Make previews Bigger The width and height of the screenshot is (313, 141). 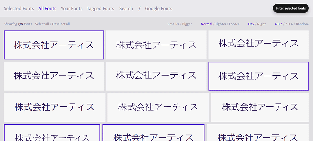pos(187,24)
